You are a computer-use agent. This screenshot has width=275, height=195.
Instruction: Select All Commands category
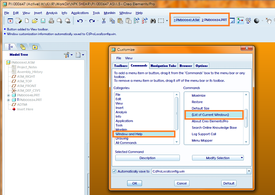(x=126, y=143)
